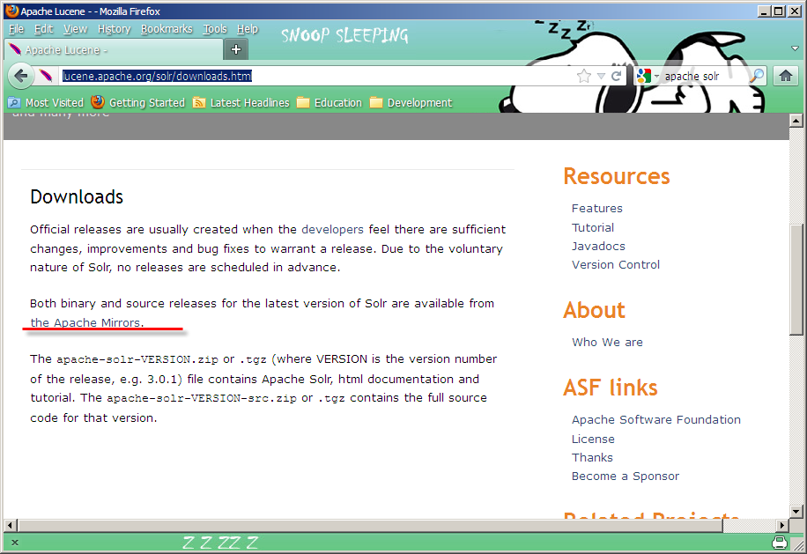This screenshot has height=554, width=807.
Task: Follow the Apache Mirrors link
Action: point(85,322)
